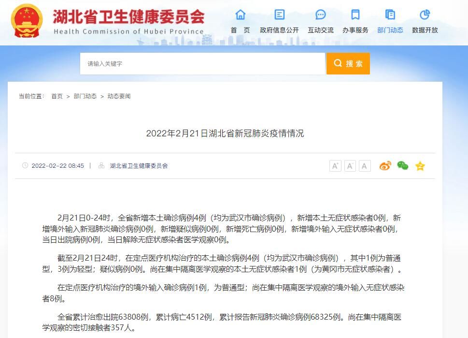Click the 数据开放 pie chart icon
Screen dimensions: 468x338
pyautogui.click(x=425, y=15)
